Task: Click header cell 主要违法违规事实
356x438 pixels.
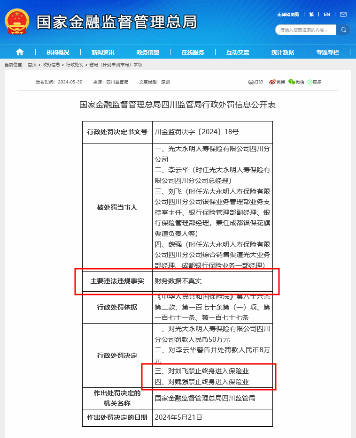Action: pos(117,281)
